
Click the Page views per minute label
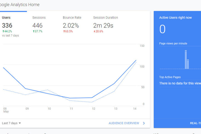pyautogui.click(x=173, y=44)
